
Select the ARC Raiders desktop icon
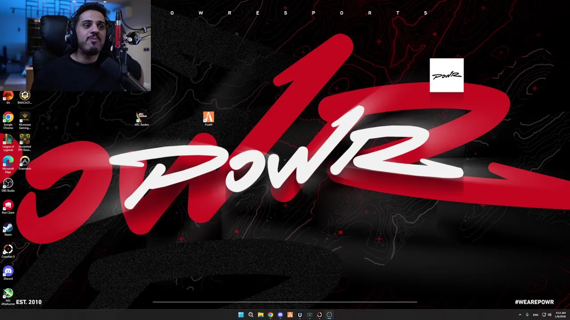tap(142, 119)
